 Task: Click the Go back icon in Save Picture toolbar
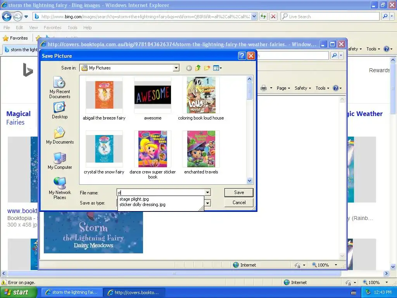click(189, 68)
